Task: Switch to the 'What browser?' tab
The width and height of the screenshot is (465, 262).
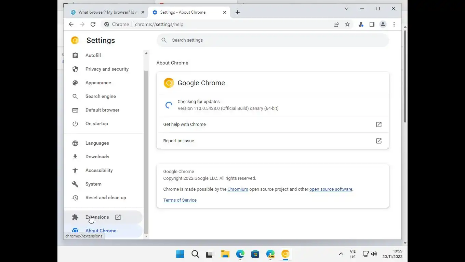Action: tap(107, 12)
